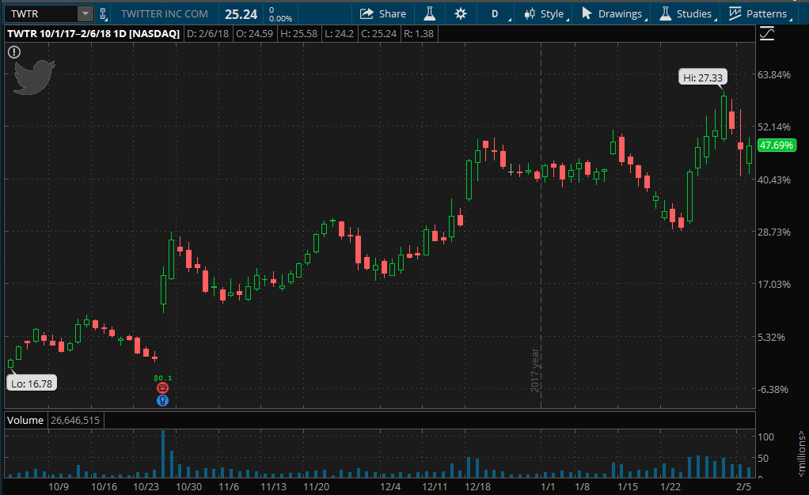Click the Volume study label
The width and height of the screenshot is (809, 495).
point(25,420)
